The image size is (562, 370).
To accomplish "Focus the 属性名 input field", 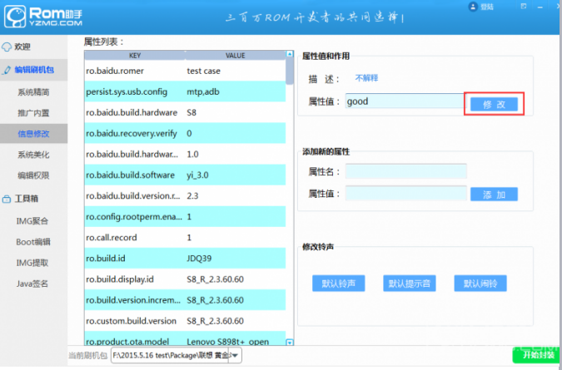I will pos(406,171).
